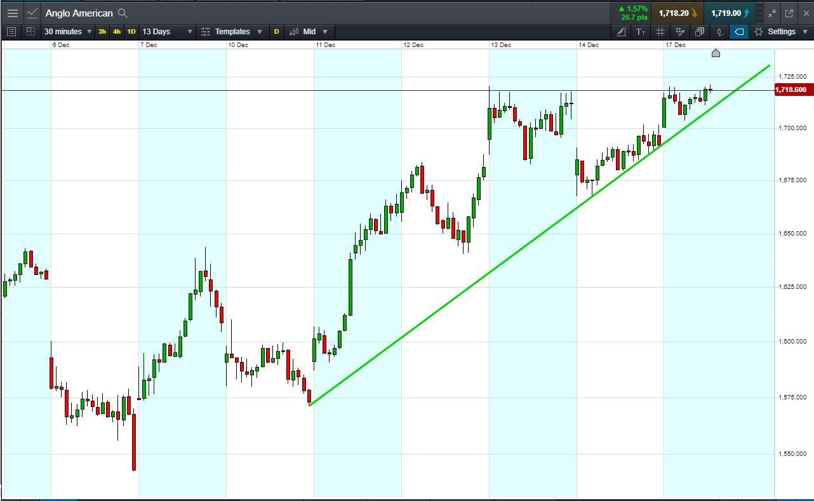Switch to the 4h timeframe shortcut

(x=117, y=32)
